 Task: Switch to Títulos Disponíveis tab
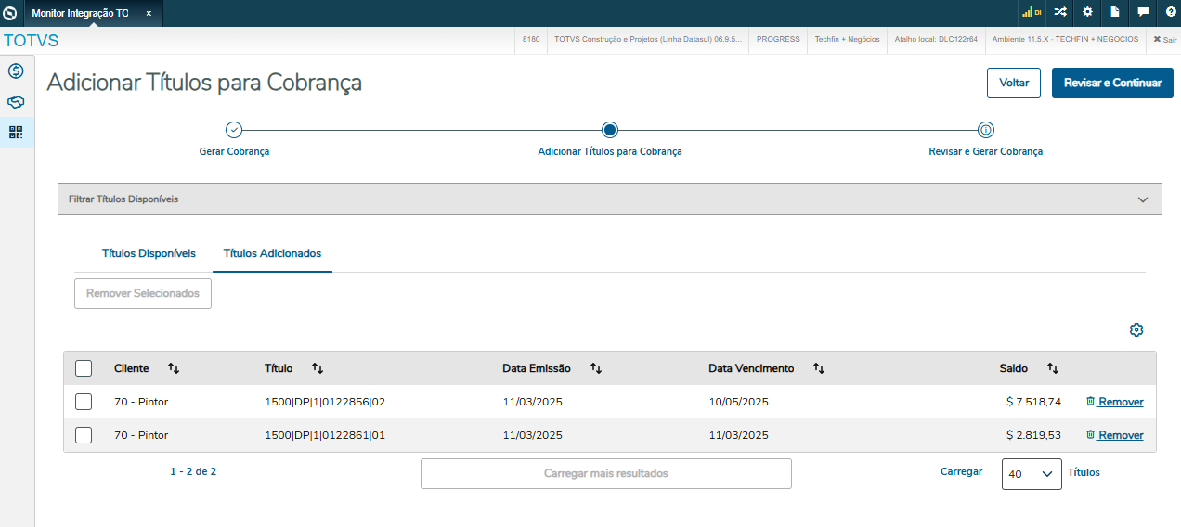pos(149,253)
